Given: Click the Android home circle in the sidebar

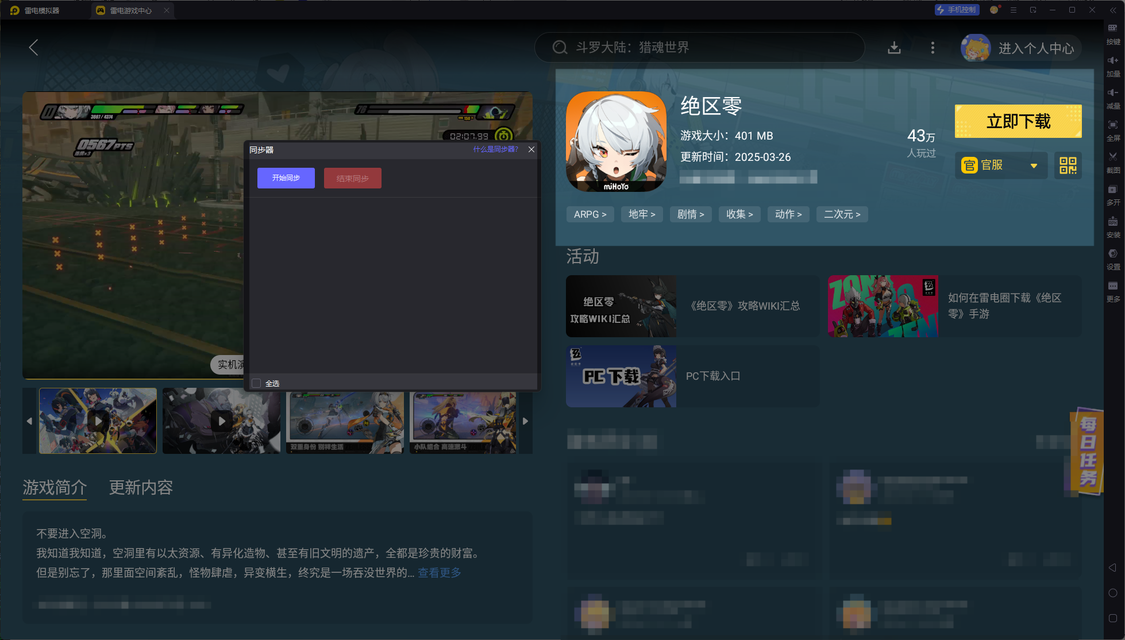Looking at the screenshot, I should pyautogui.click(x=1112, y=593).
